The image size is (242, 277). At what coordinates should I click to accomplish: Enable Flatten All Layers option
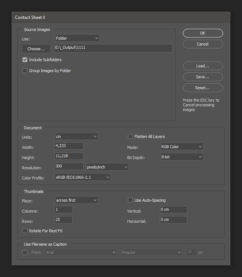click(130, 136)
